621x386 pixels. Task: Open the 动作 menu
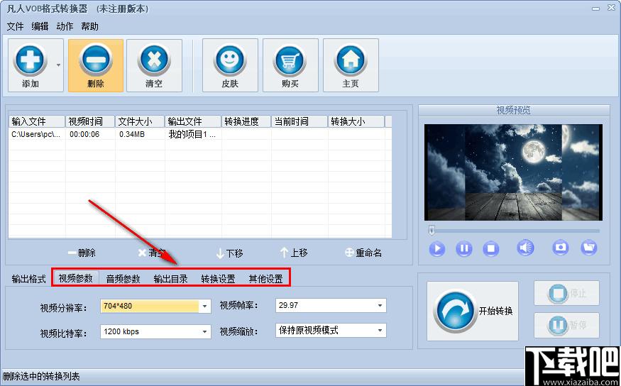pyautogui.click(x=65, y=26)
